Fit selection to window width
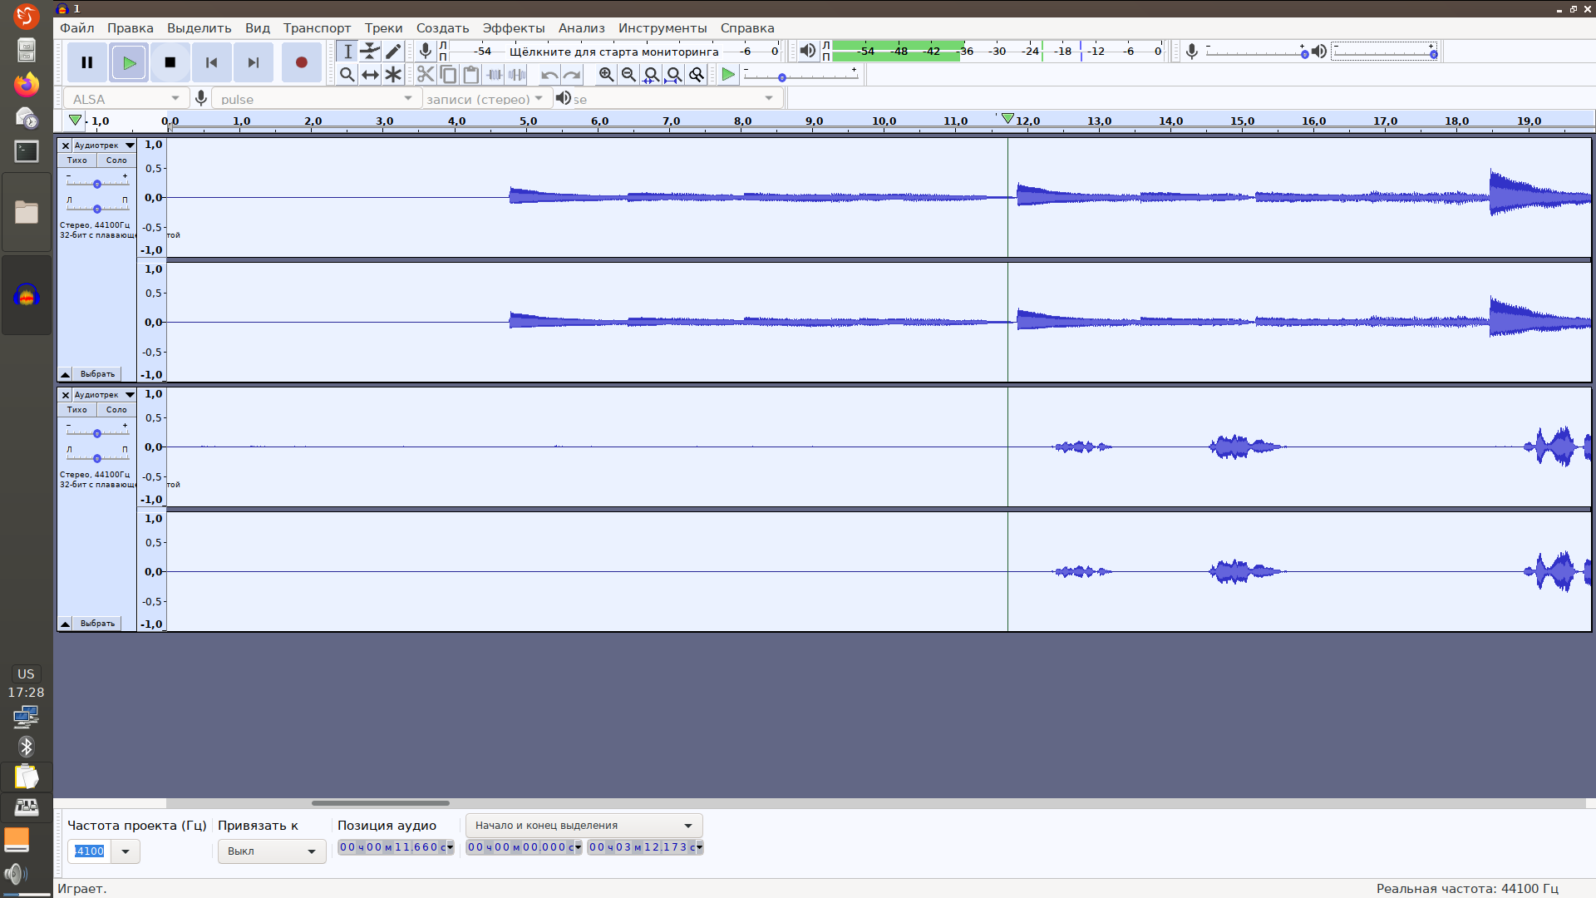The width and height of the screenshot is (1596, 898). (x=652, y=75)
